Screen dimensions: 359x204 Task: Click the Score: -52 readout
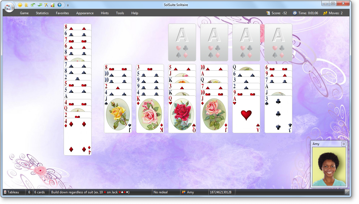pos(279,13)
